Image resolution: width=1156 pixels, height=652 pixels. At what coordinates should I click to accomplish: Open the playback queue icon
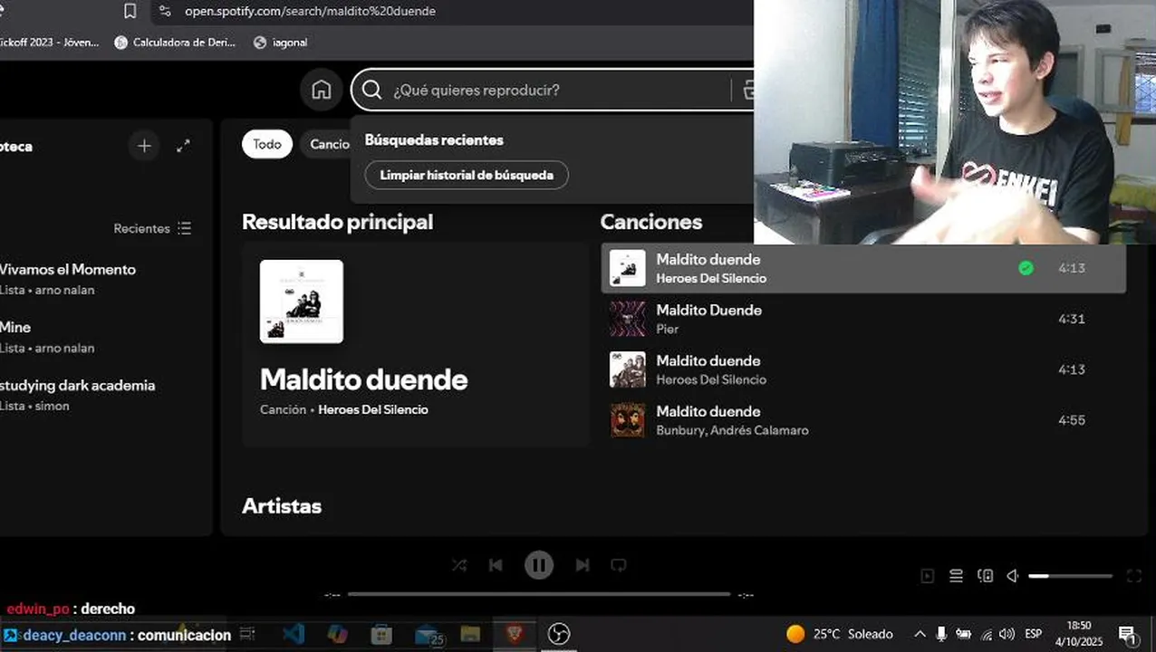pyautogui.click(x=956, y=576)
